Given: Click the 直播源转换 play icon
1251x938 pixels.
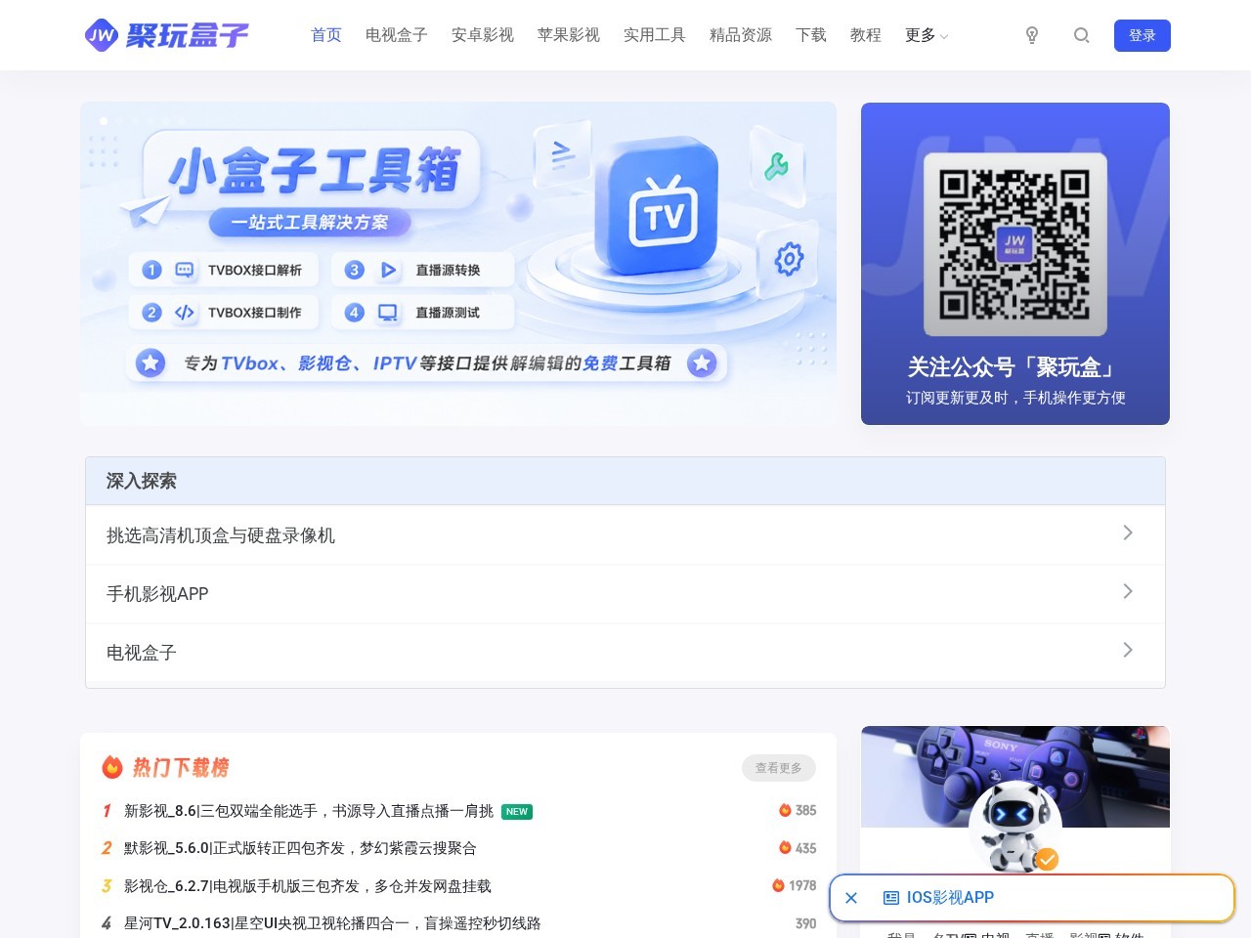Looking at the screenshot, I should (x=388, y=270).
